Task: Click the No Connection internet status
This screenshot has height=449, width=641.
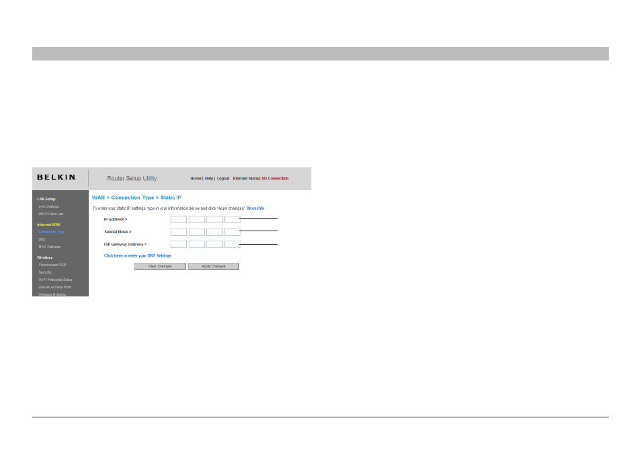Action: [275, 179]
